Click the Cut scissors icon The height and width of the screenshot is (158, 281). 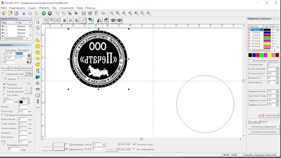coord(24,13)
